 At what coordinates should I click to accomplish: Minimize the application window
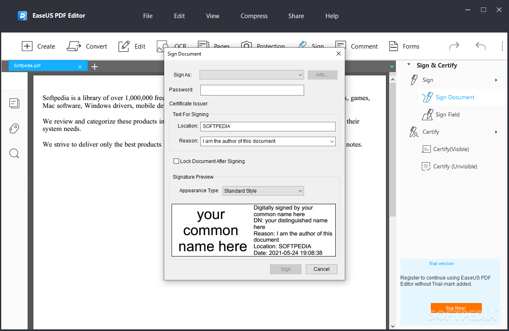pos(468,9)
